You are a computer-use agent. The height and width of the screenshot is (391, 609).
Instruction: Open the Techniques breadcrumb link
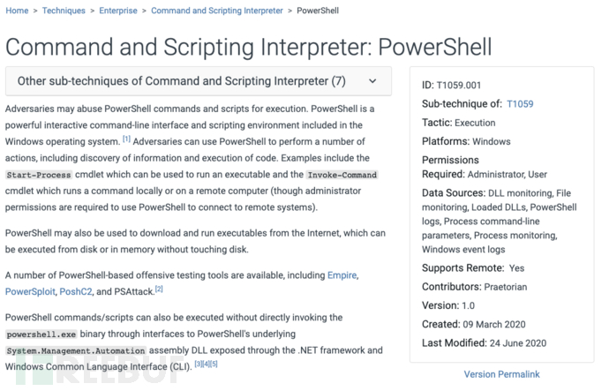tap(64, 11)
